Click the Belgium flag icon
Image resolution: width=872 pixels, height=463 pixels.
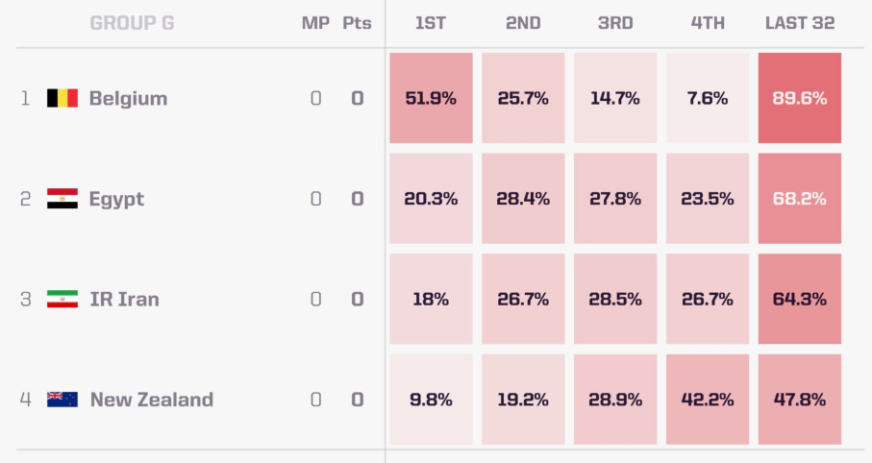click(62, 98)
